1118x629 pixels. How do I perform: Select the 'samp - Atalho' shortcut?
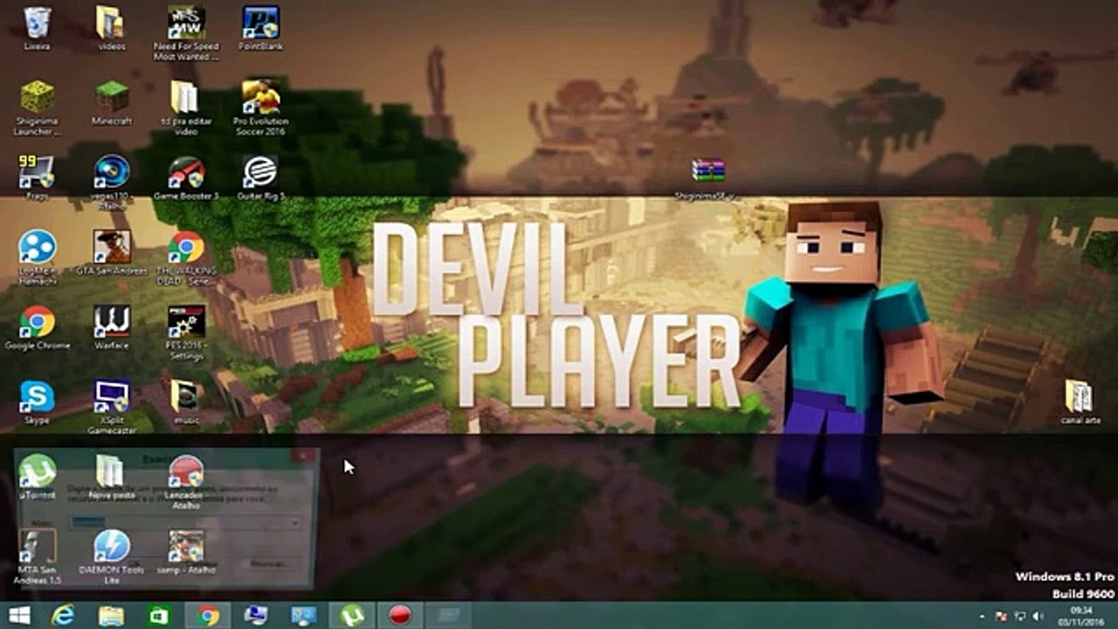[x=186, y=552]
